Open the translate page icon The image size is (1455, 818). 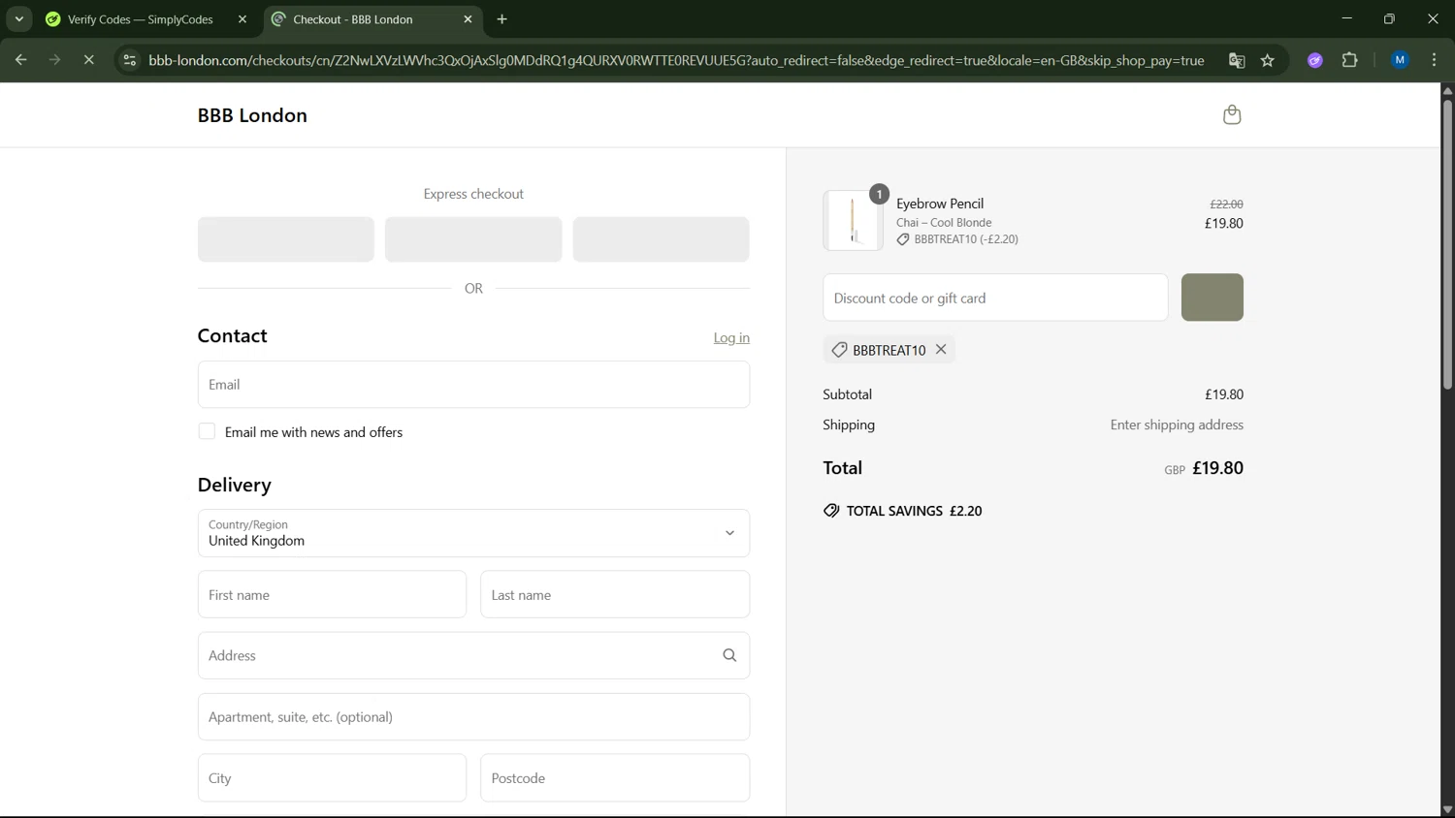click(1237, 60)
